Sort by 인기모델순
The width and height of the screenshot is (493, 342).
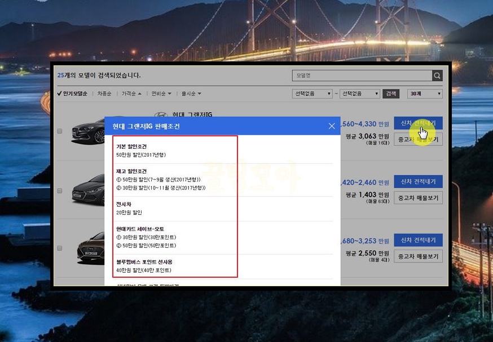pyautogui.click(x=72, y=94)
